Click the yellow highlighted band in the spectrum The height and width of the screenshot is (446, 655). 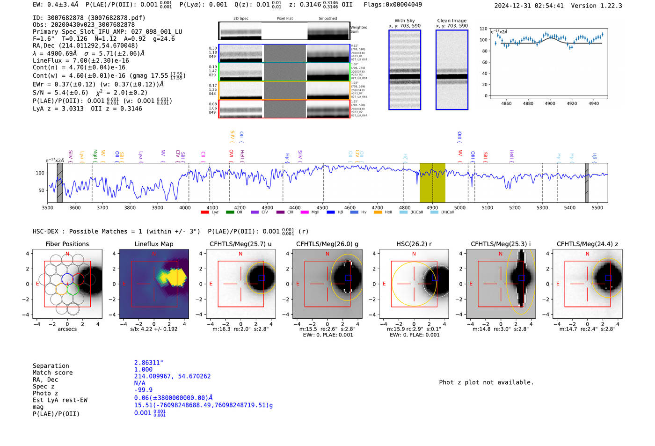pos(432,183)
